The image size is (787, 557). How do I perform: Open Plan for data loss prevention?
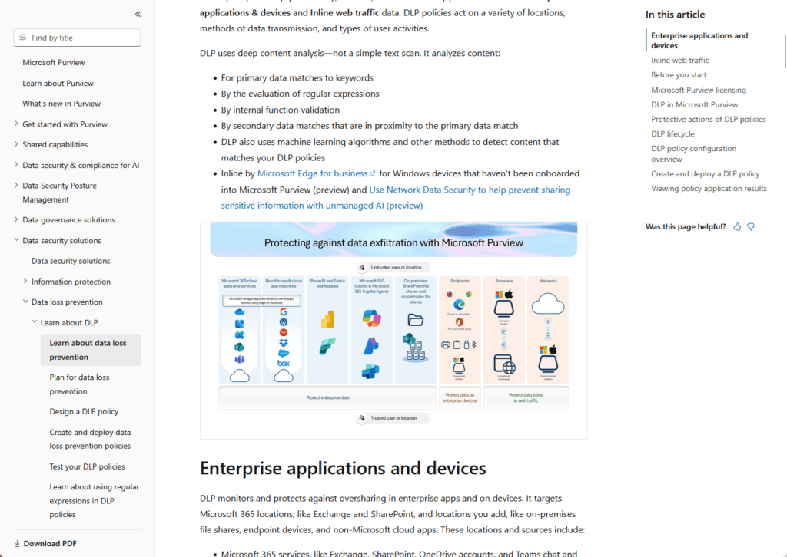tap(79, 384)
